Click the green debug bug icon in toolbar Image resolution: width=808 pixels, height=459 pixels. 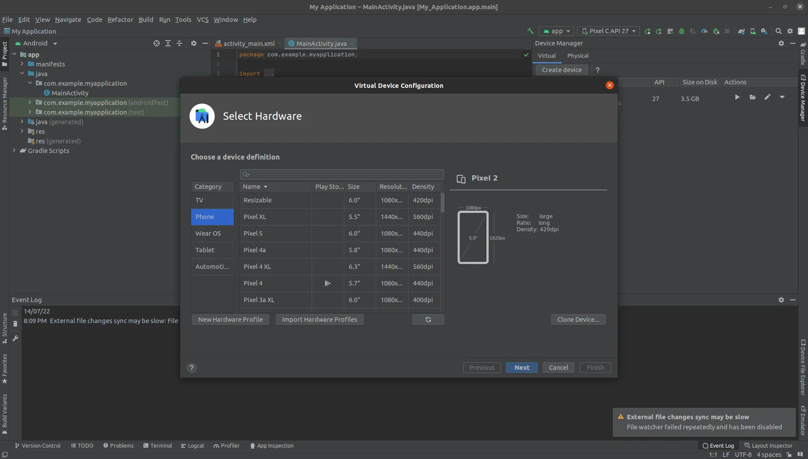(x=681, y=31)
